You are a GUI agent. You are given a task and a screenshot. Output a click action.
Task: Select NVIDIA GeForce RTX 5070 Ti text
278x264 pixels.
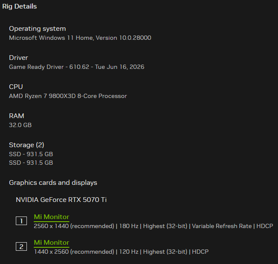(61, 200)
